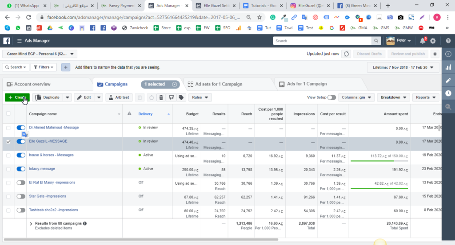Turn on the El Raf El Masry campaign

21,183
